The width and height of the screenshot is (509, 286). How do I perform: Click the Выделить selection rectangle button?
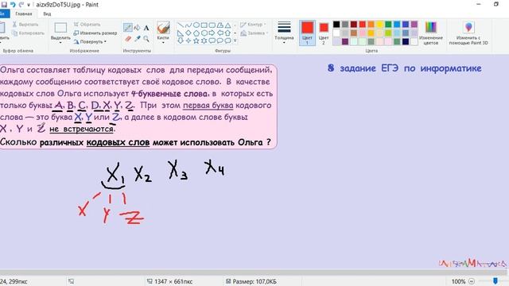point(60,28)
